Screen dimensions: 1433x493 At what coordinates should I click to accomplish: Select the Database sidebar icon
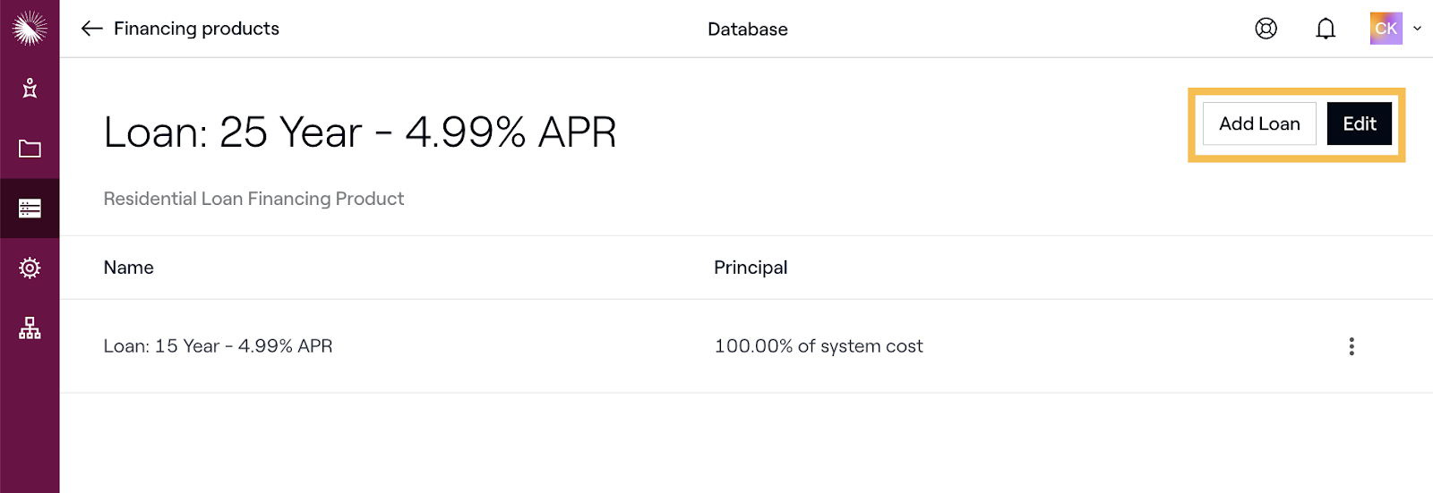pos(30,208)
